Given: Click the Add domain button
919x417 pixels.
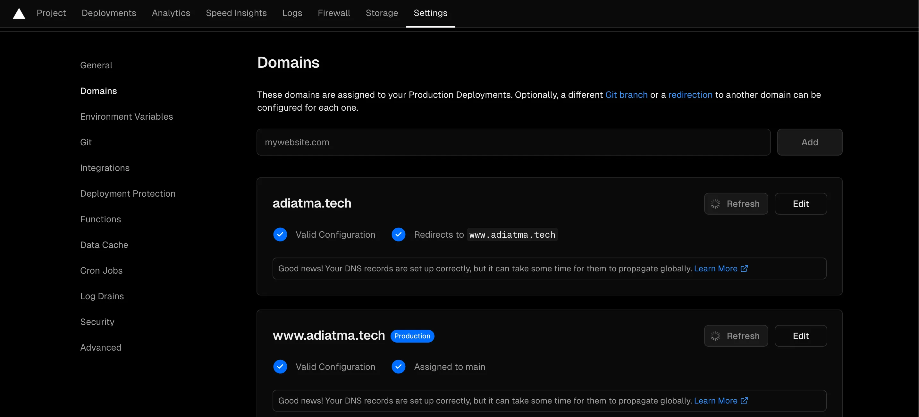Looking at the screenshot, I should coord(810,142).
